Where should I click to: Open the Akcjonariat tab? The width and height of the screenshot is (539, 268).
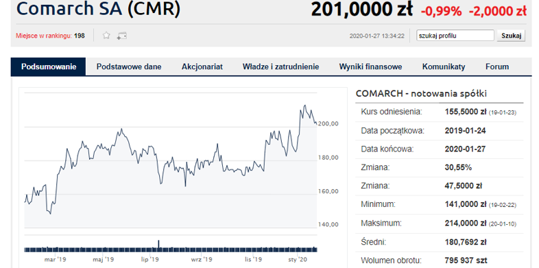202,66
